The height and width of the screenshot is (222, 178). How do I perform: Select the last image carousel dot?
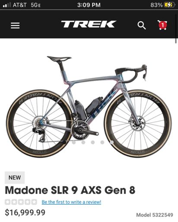pos(112,142)
